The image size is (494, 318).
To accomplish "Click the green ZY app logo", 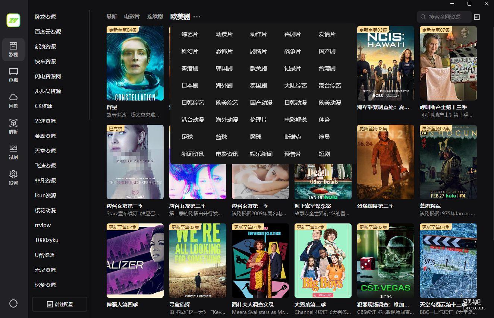I will (13, 20).
